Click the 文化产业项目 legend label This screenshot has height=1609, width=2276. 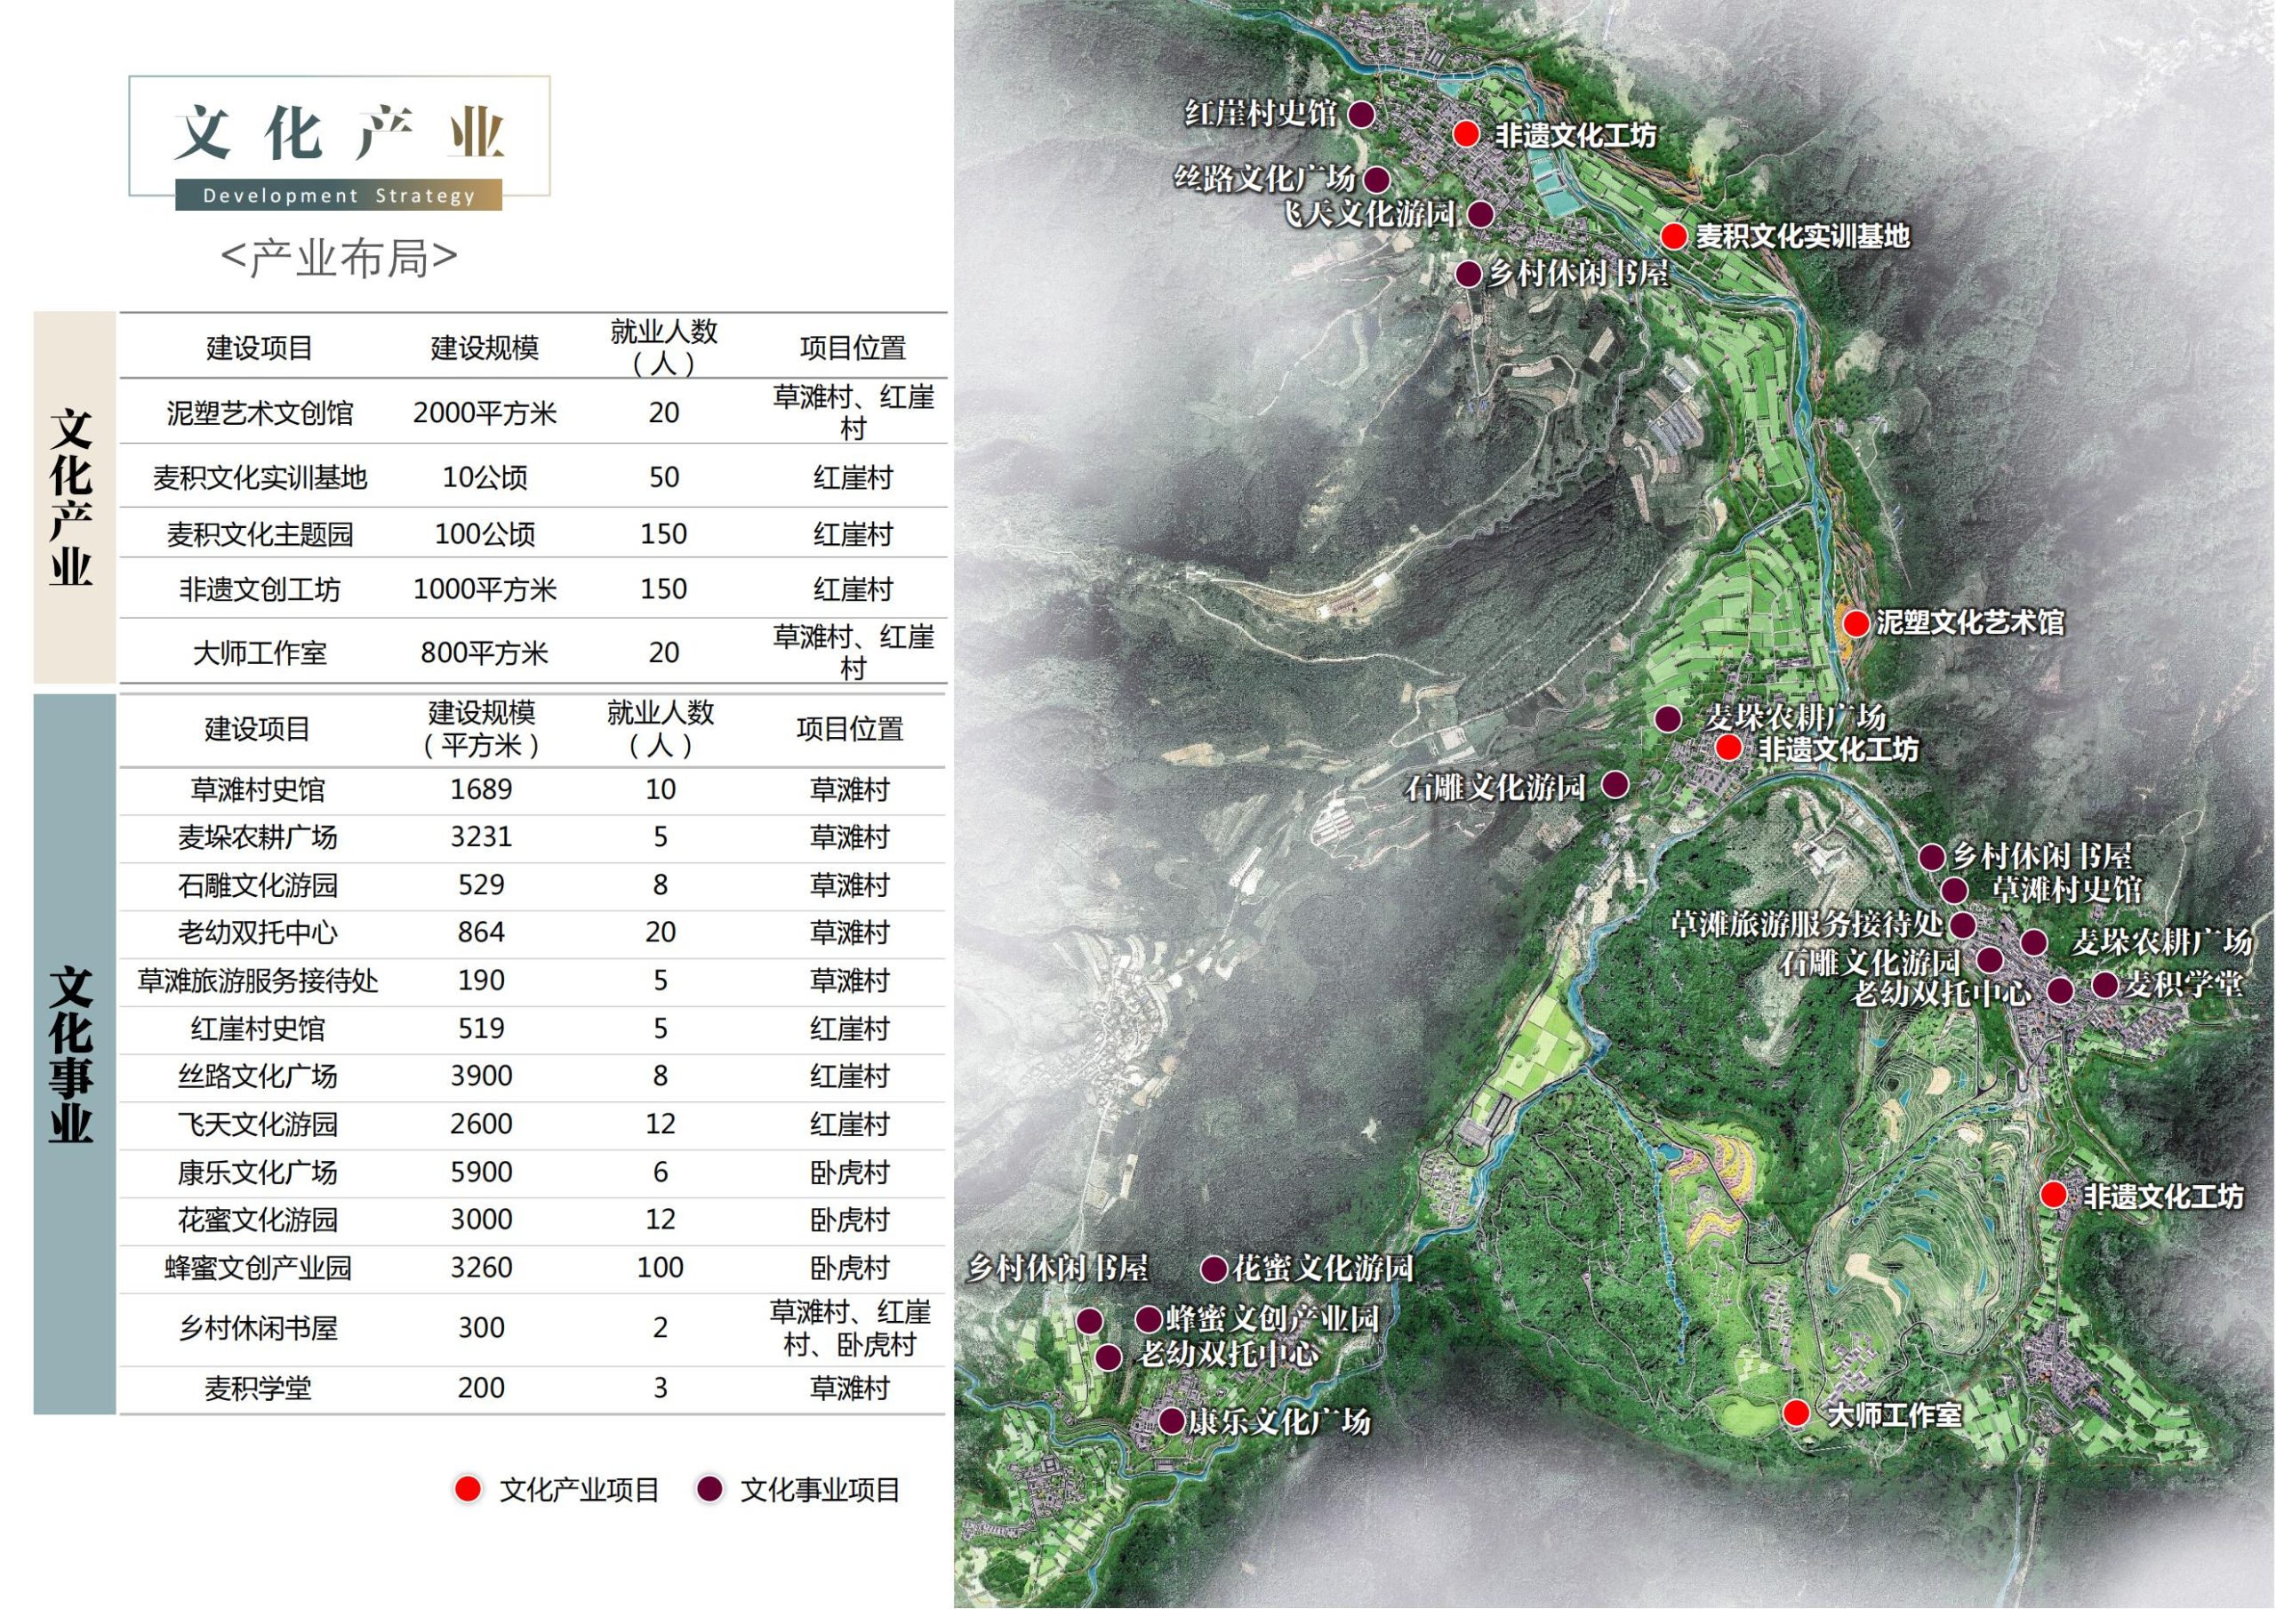[579, 1489]
